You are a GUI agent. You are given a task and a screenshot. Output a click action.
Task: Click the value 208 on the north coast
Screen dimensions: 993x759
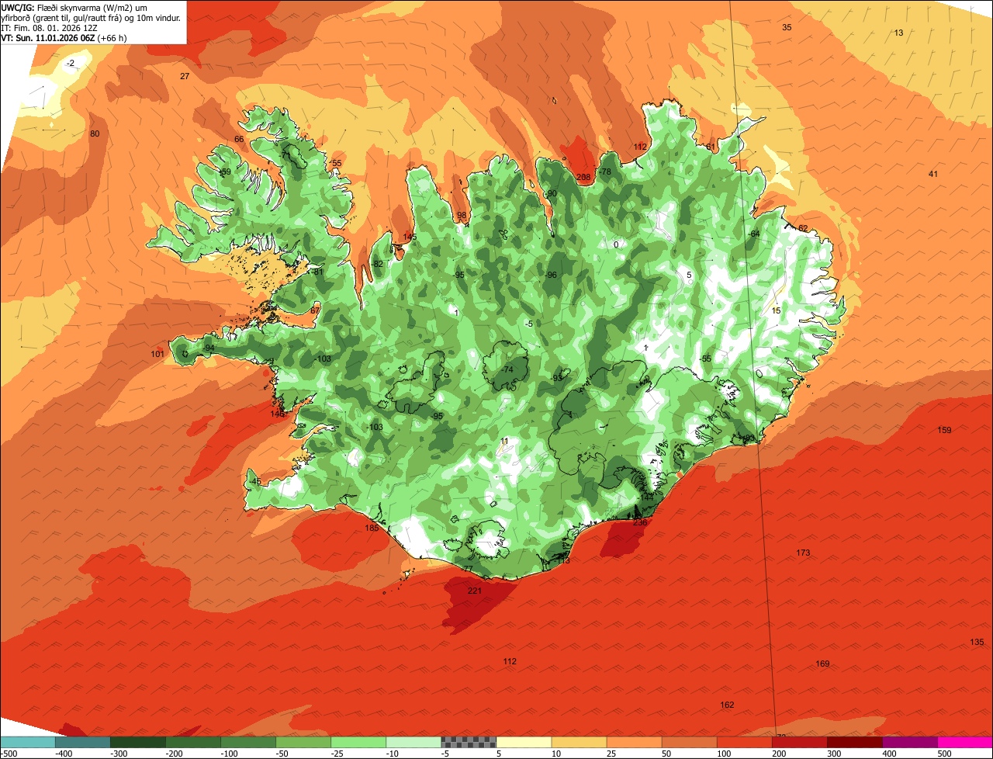tap(584, 177)
